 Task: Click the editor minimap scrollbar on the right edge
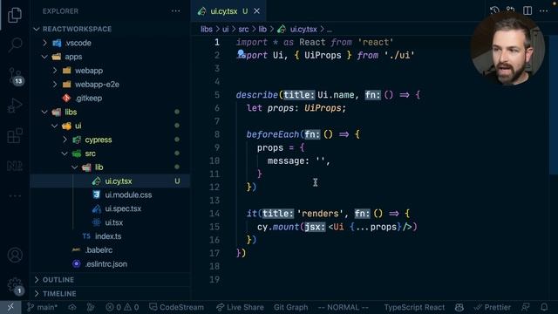click(x=554, y=105)
